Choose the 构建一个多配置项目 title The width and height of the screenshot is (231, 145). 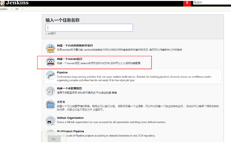tap(69, 88)
